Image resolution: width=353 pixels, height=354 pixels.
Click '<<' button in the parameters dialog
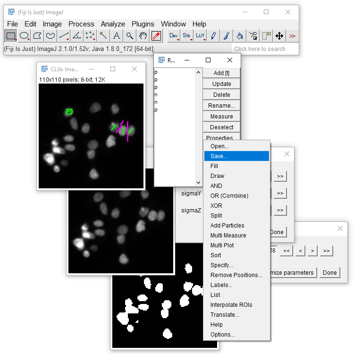point(286,251)
